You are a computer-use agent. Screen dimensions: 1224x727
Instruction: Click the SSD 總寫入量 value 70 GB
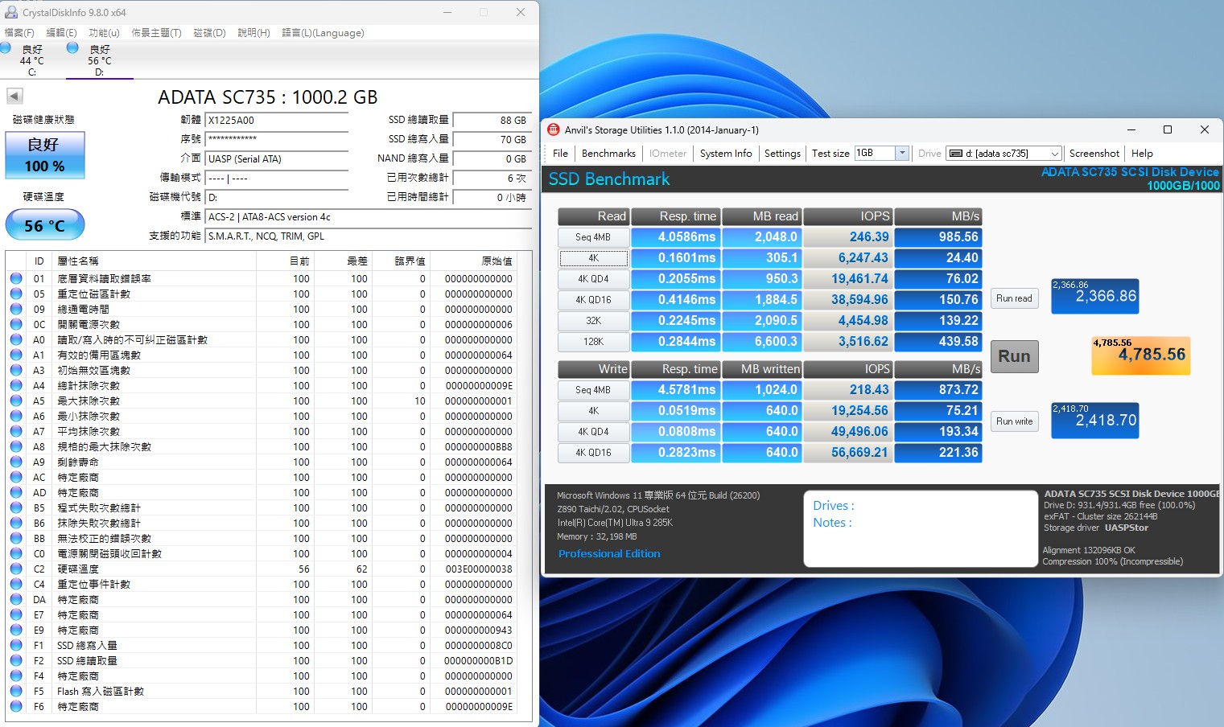pyautogui.click(x=492, y=140)
